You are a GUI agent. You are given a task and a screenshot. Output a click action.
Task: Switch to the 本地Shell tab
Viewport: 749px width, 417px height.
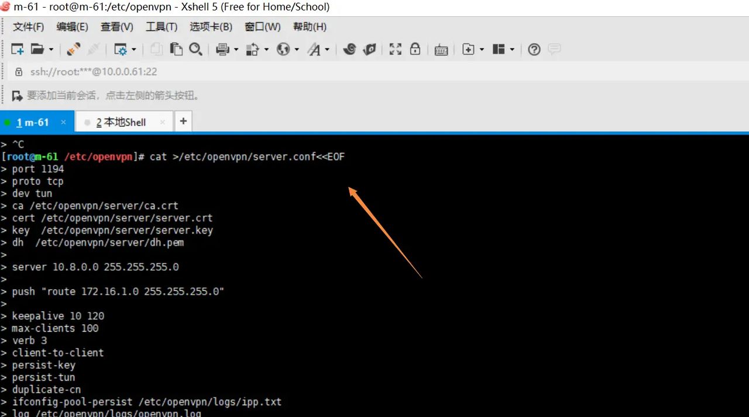(121, 122)
